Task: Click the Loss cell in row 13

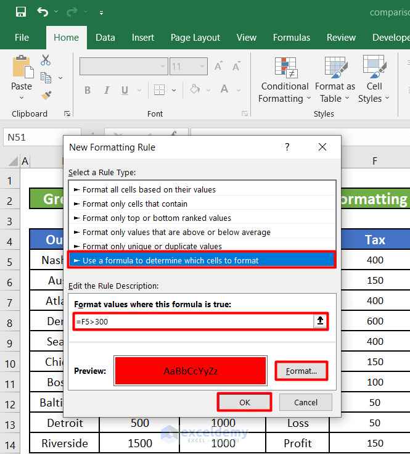Action: (x=298, y=423)
